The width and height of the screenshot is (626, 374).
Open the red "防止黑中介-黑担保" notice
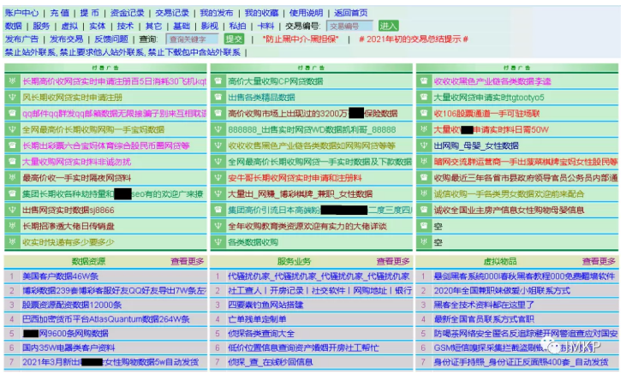point(301,39)
